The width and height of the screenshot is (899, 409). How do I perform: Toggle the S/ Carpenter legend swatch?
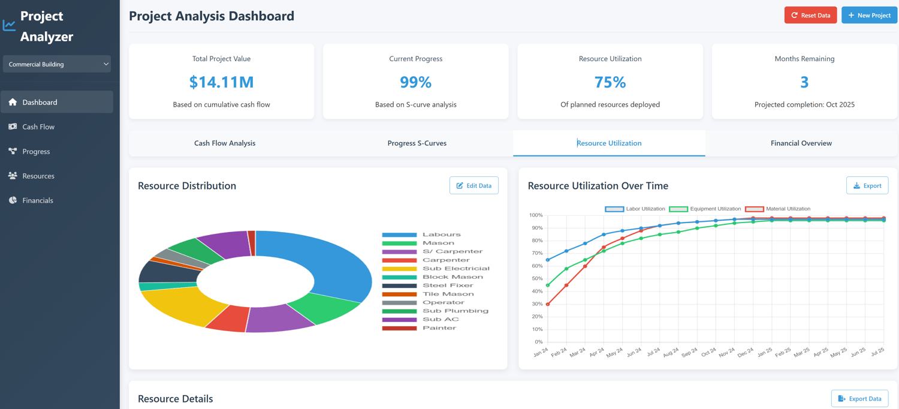[x=399, y=251]
